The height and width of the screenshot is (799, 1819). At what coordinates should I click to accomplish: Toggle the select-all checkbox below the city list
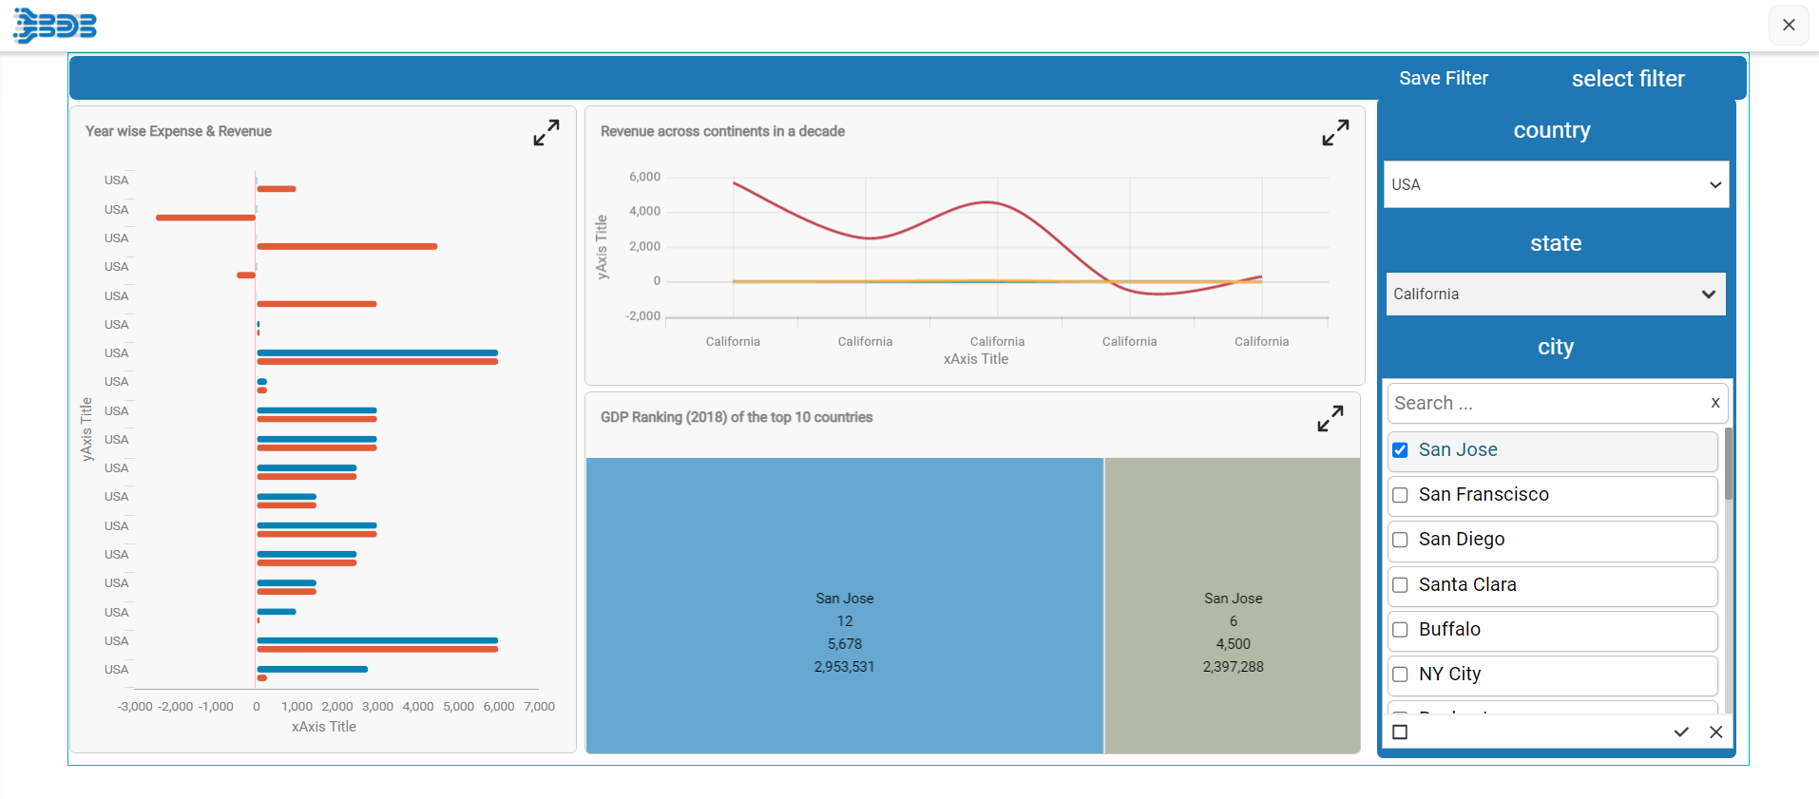tap(1400, 732)
